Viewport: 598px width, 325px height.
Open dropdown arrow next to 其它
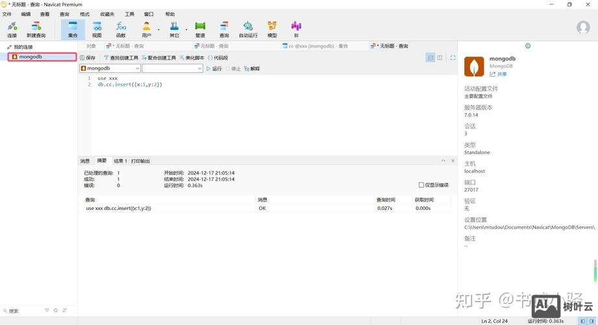click(x=186, y=30)
